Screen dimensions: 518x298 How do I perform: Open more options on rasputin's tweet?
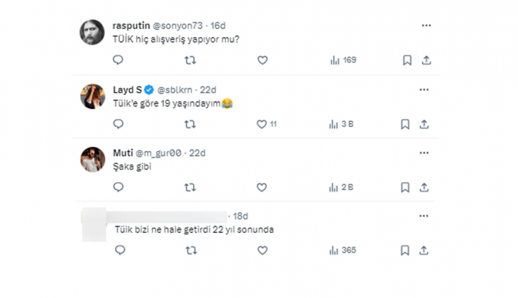426,26
